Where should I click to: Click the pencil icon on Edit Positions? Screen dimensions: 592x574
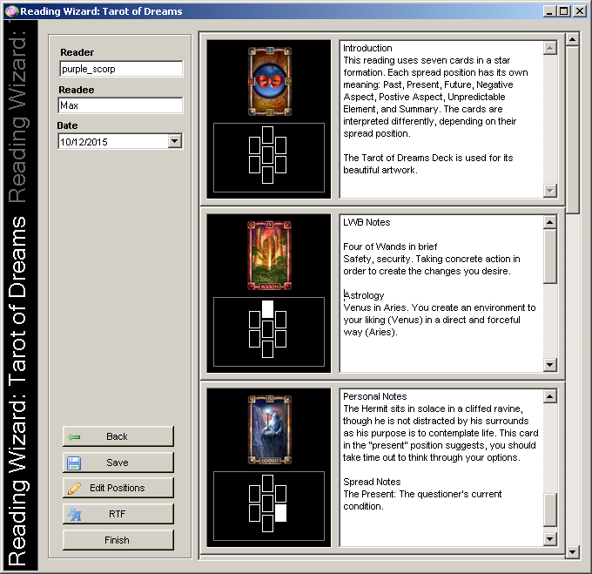pyautogui.click(x=74, y=489)
